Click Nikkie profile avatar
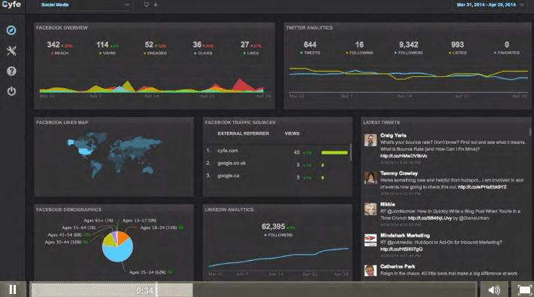534x297 pixels. [x=370, y=209]
